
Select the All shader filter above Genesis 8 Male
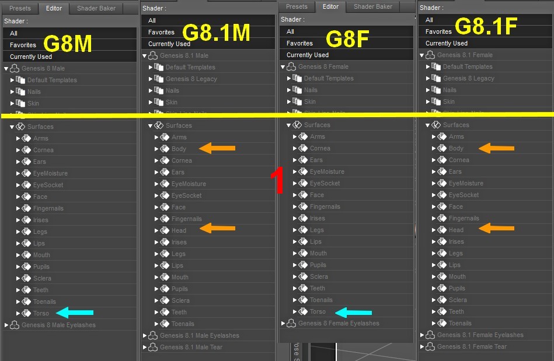point(69,33)
